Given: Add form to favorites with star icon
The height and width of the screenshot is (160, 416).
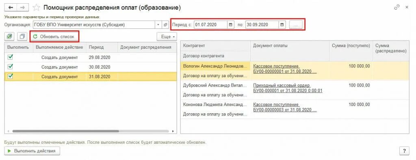Looking at the screenshot, I should (x=36, y=8).
